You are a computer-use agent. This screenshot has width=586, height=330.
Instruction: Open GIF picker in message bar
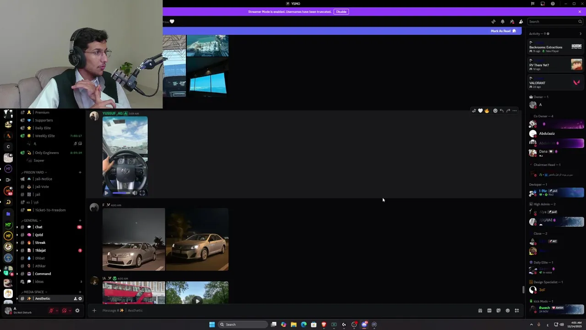pyautogui.click(x=489, y=310)
